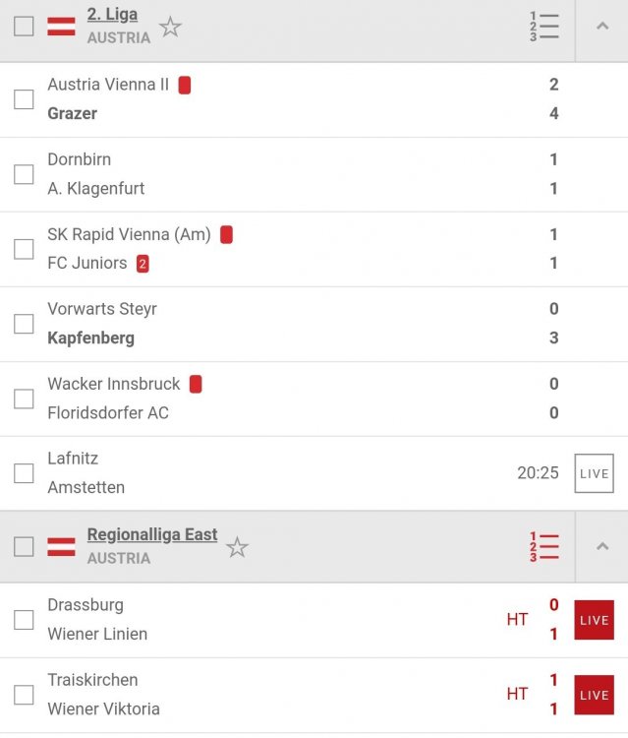The width and height of the screenshot is (628, 738).
Task: Click FC Juniors double red card badge
Action: pyautogui.click(x=143, y=264)
